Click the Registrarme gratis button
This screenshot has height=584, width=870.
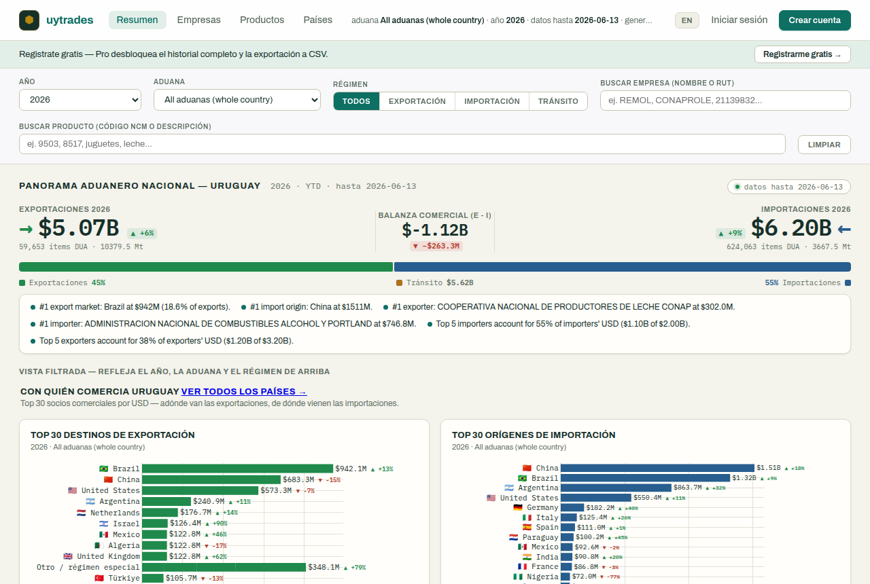tap(802, 54)
